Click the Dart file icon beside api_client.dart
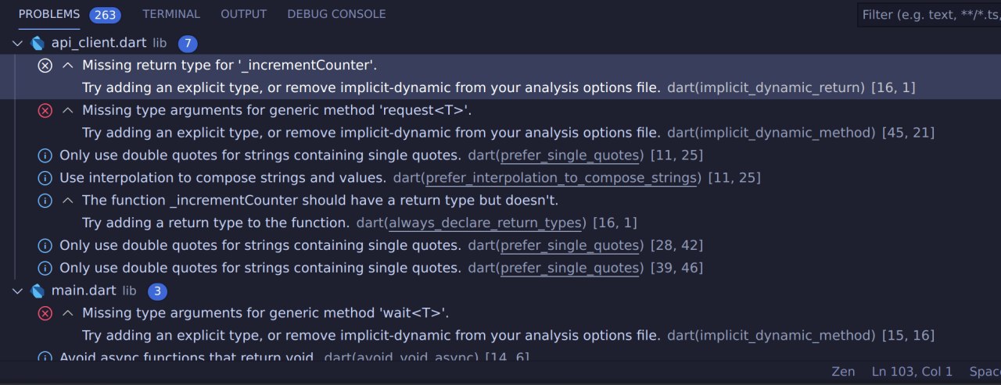1001x385 pixels. point(38,43)
